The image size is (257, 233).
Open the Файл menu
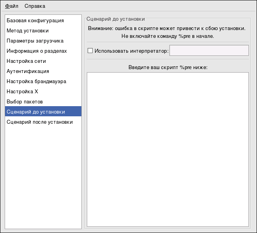(x=12, y=6)
